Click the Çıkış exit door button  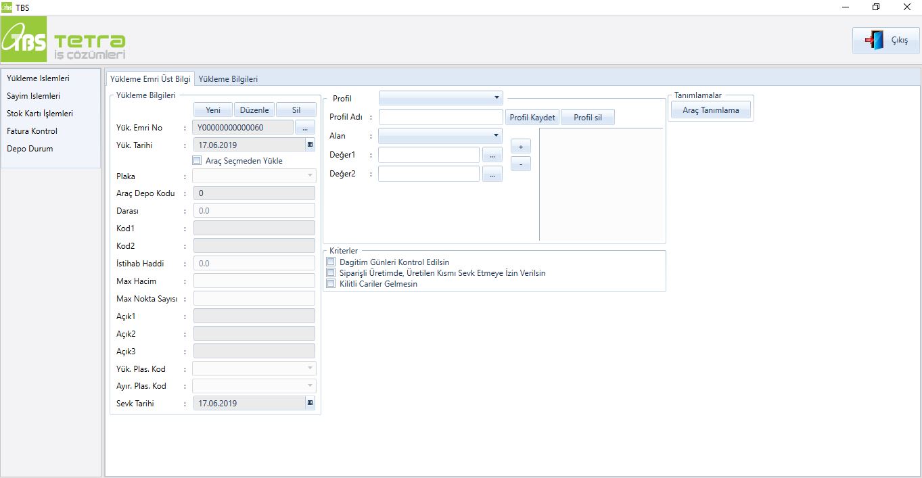click(885, 41)
